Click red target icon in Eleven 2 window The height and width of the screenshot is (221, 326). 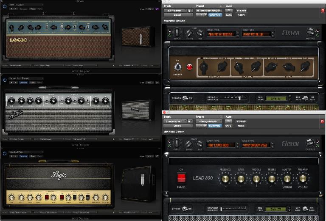tap(323, 11)
